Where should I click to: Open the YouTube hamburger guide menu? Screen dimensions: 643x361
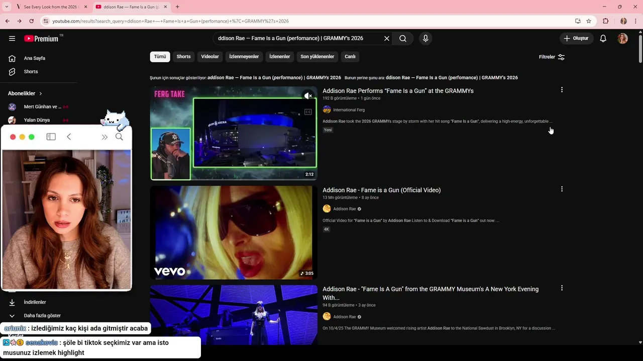(x=12, y=39)
